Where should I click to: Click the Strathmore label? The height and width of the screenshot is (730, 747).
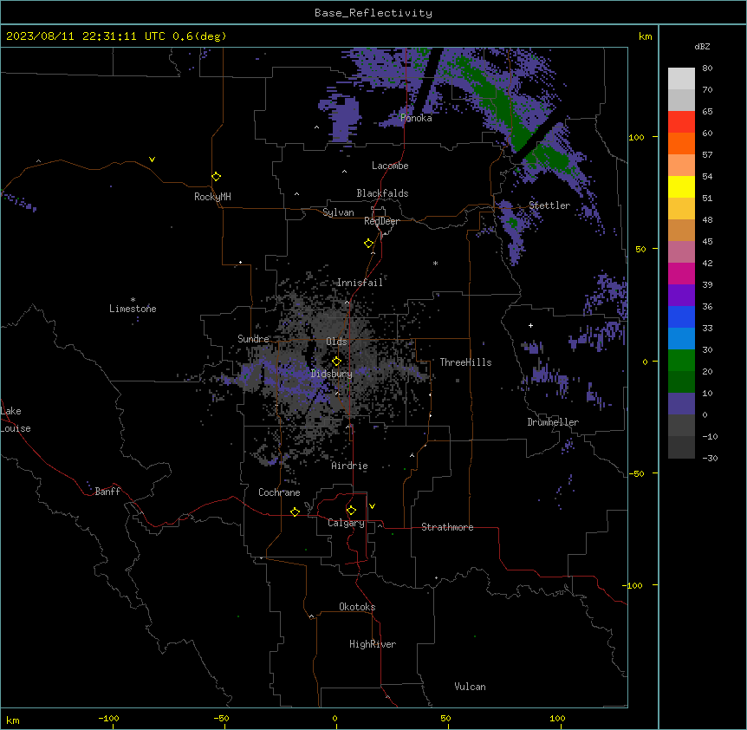point(447,527)
